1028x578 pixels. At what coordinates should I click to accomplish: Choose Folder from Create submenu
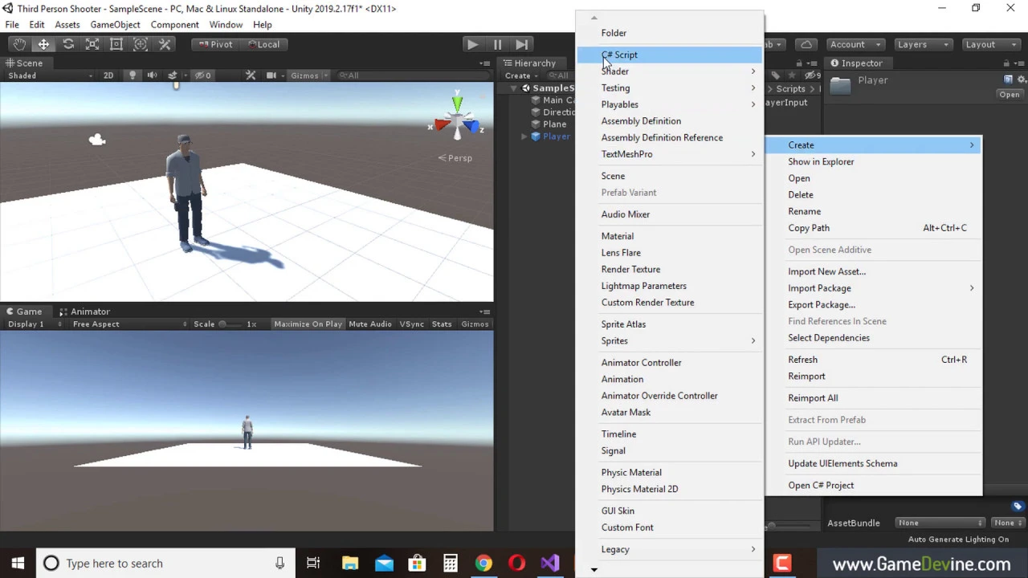point(669,33)
